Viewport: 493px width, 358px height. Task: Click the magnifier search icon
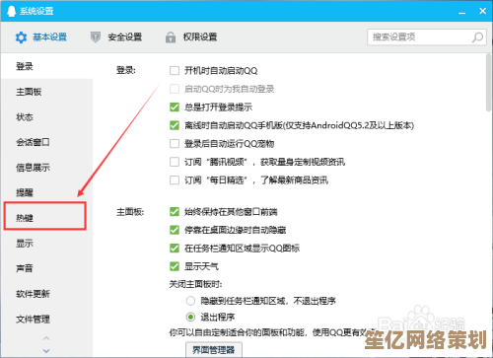click(477, 37)
